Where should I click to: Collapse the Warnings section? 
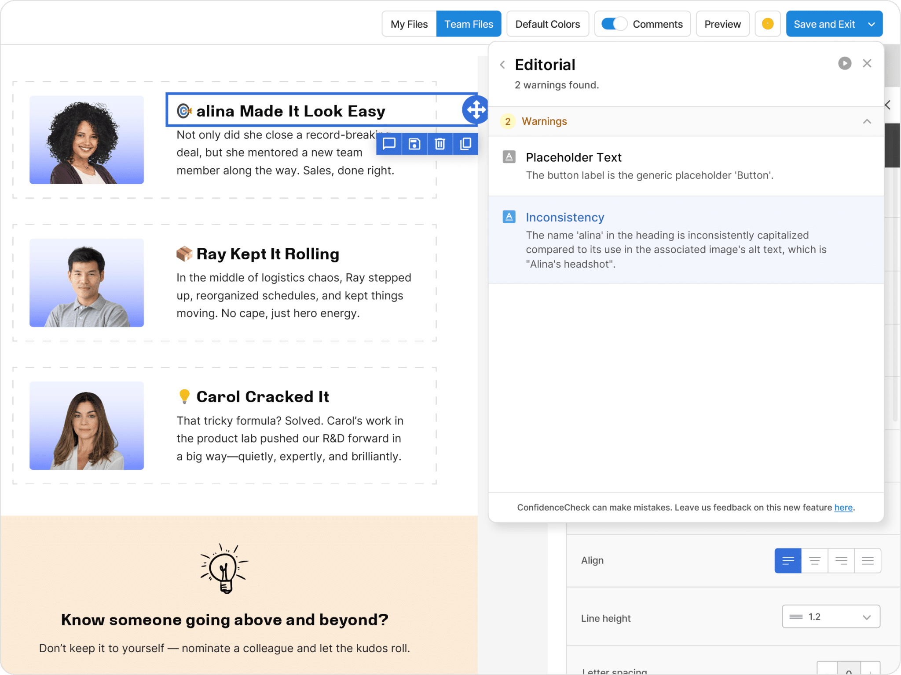867,121
